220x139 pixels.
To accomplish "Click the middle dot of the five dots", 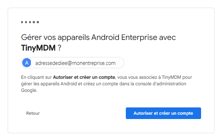I will pos(30,22).
